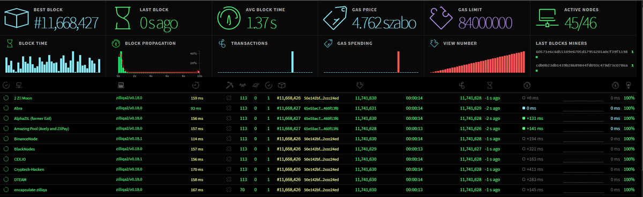Click the Active Nodes computer icon
The image size is (643, 197).
pyautogui.click(x=547, y=18)
